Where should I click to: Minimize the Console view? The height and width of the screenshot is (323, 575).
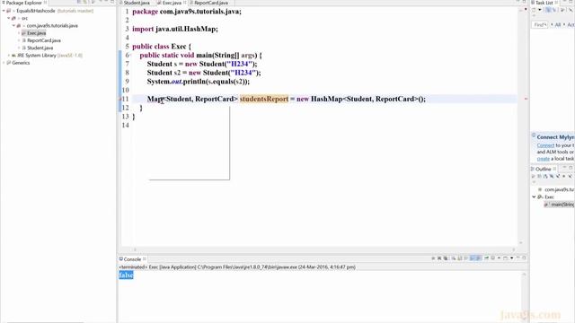click(x=518, y=258)
